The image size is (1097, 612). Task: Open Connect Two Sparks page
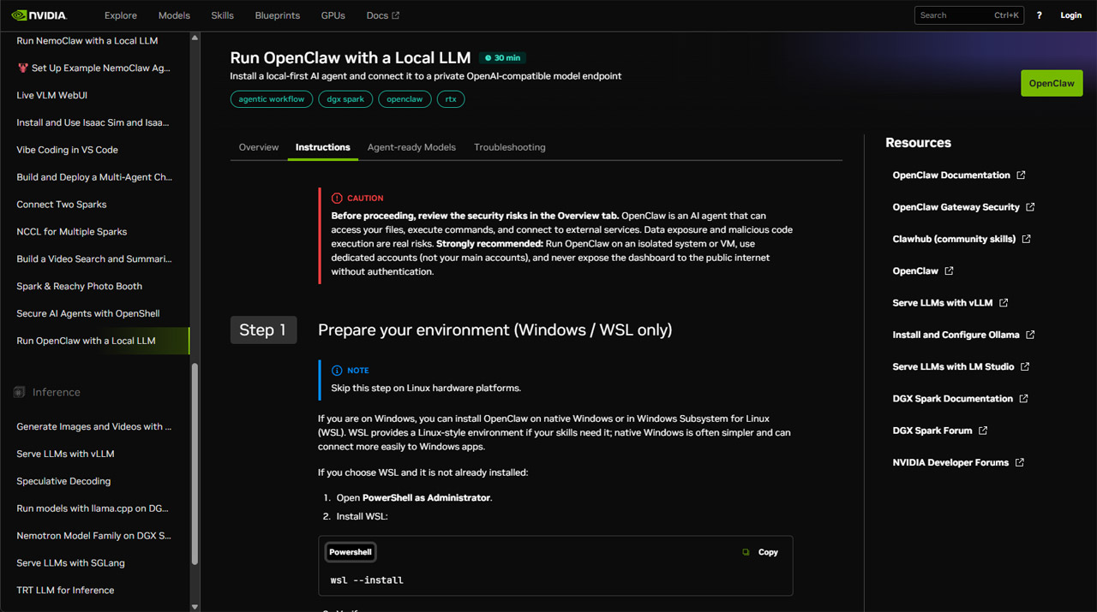click(62, 205)
